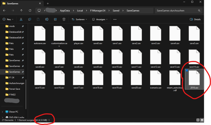Viewport: 211px width, 125px height.
Task: Click Local in the breadcrumb path
Action: (x=80, y=11)
